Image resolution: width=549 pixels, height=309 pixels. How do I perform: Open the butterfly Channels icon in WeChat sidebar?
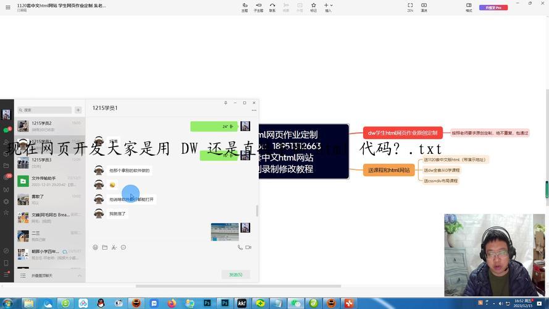[x=6, y=190]
